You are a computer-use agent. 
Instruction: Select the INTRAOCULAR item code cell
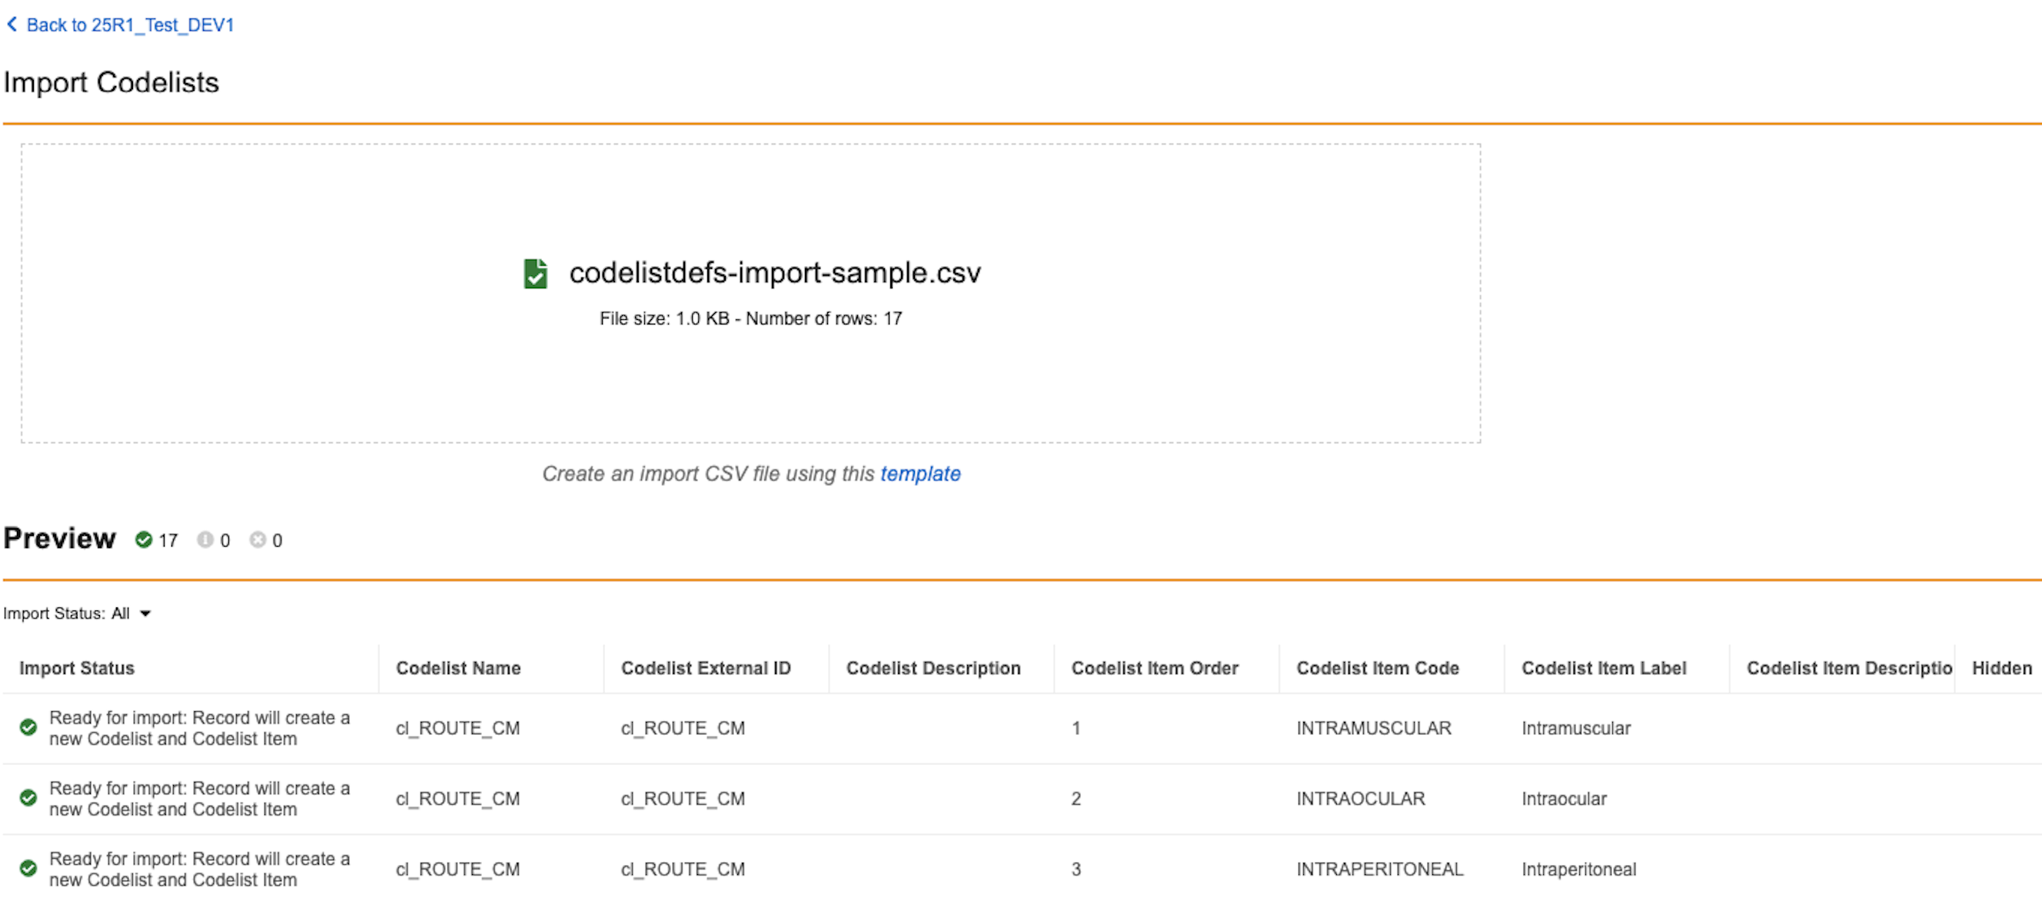[x=1360, y=799]
